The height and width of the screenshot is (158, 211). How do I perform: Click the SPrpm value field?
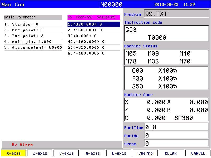coord(176,143)
